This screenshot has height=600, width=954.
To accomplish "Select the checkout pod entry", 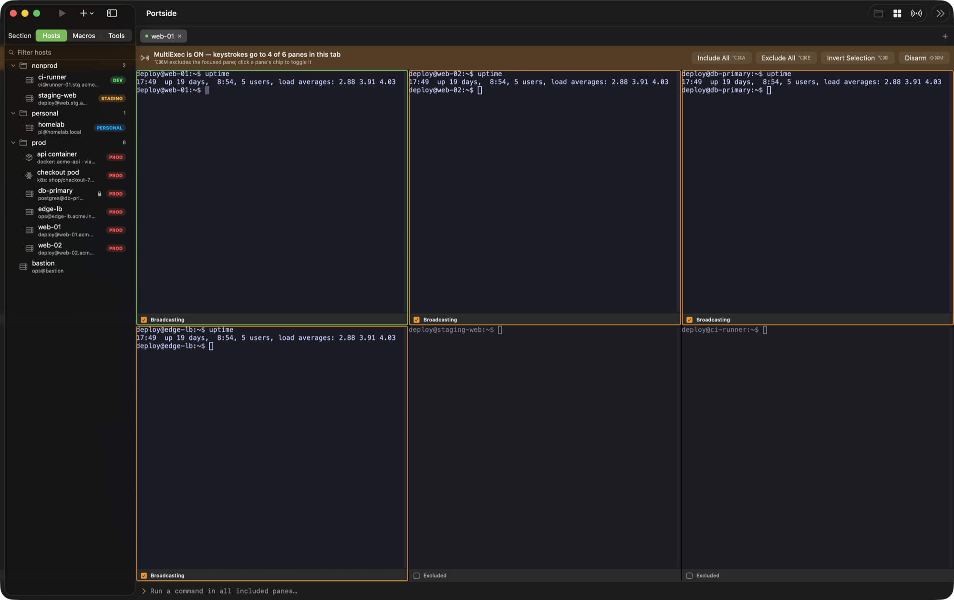I will click(x=70, y=176).
